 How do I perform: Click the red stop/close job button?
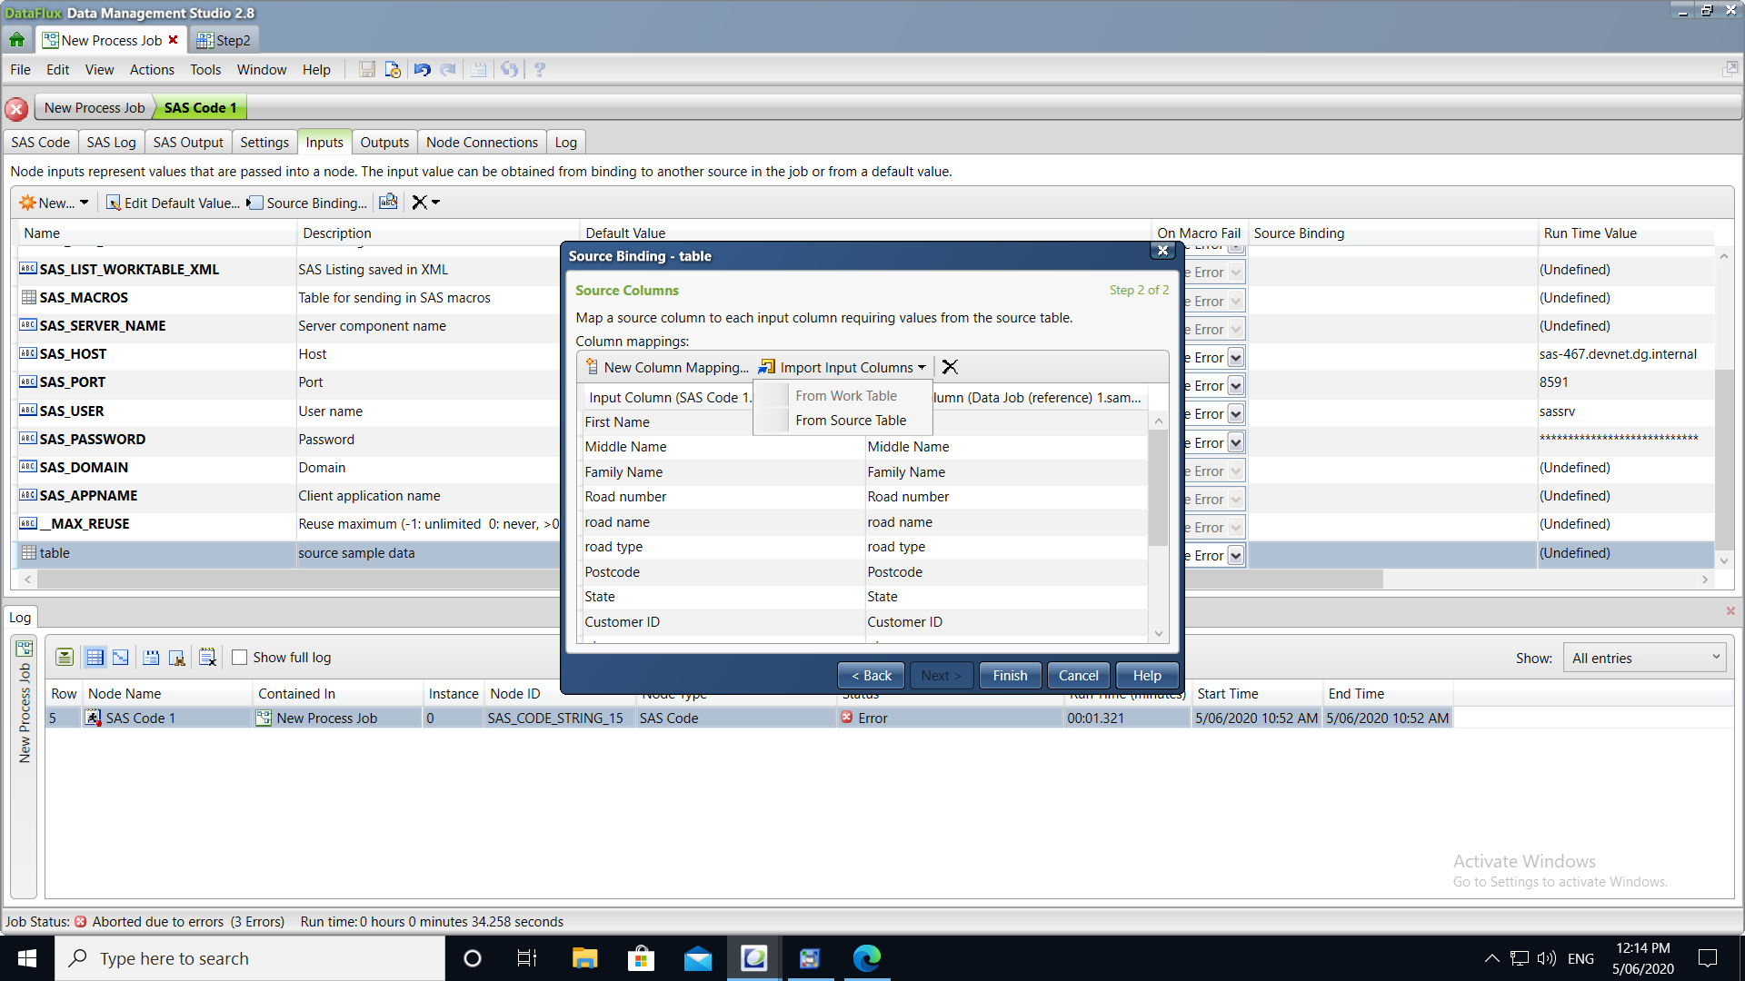point(16,108)
